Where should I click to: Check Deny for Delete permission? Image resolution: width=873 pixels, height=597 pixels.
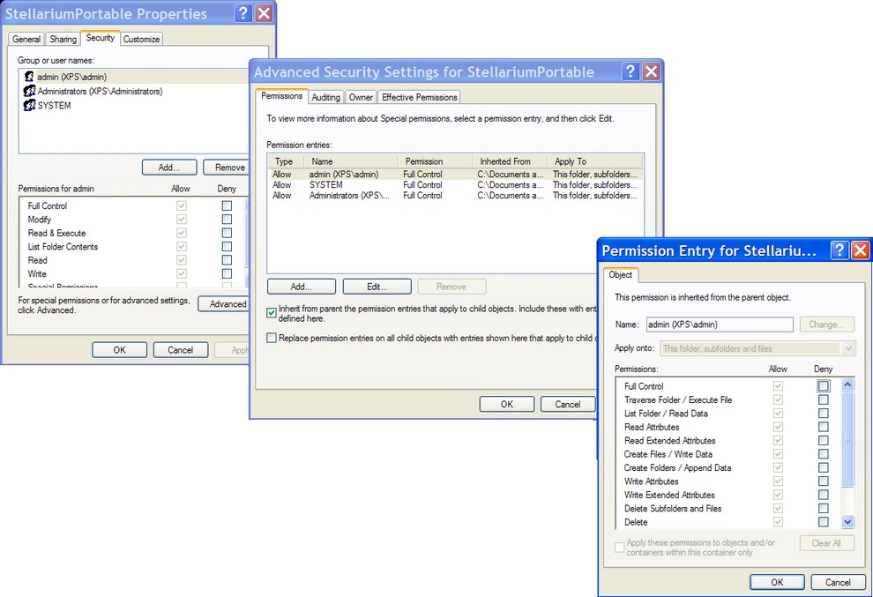click(x=823, y=522)
